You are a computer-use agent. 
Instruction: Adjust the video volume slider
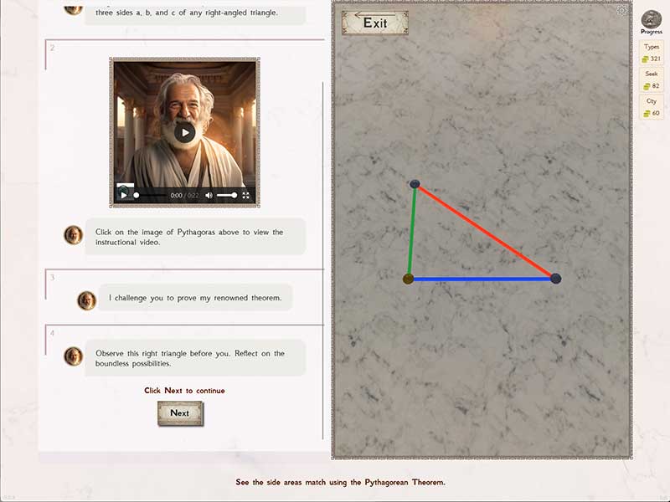[227, 195]
